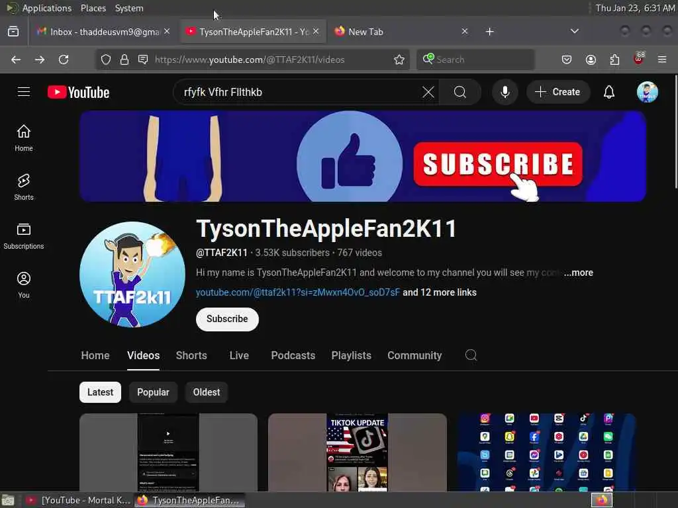Expand list all tabs chevron

tap(574, 31)
